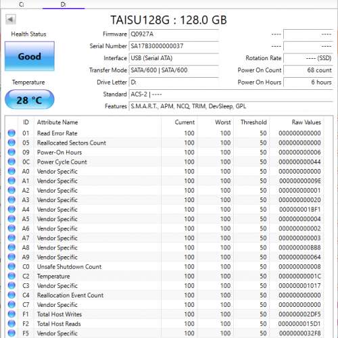This screenshot has width=338, height=338.
Task: Click raw value 0000000015D1
Action: pyautogui.click(x=299, y=324)
